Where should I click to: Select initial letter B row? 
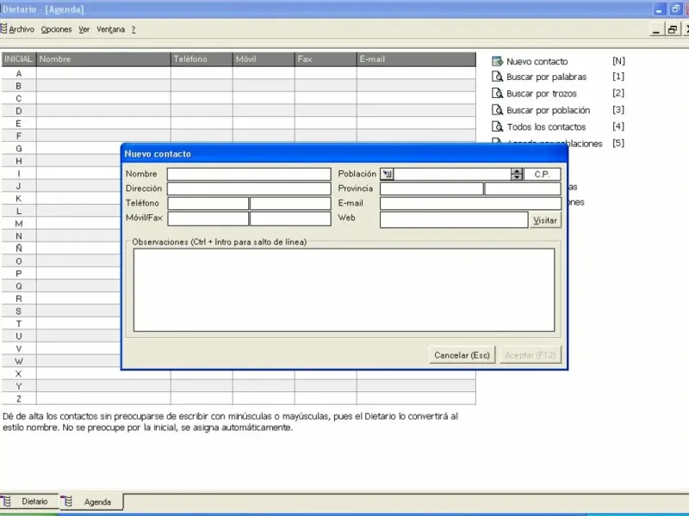pos(239,85)
